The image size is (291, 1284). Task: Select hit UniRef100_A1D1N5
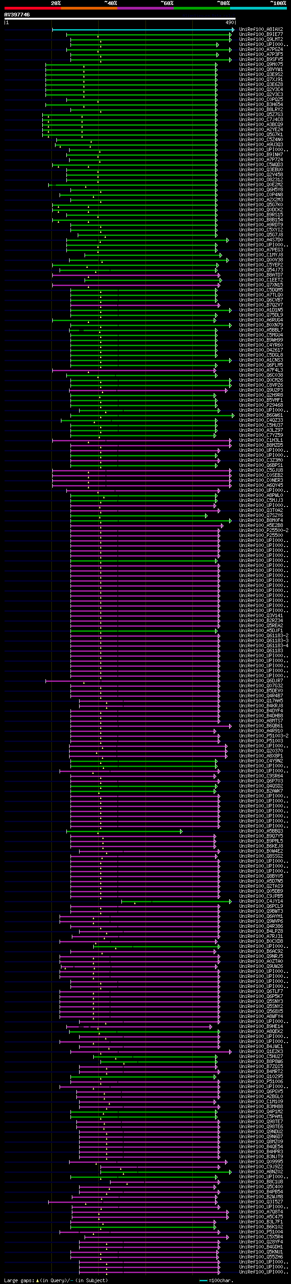point(261,310)
